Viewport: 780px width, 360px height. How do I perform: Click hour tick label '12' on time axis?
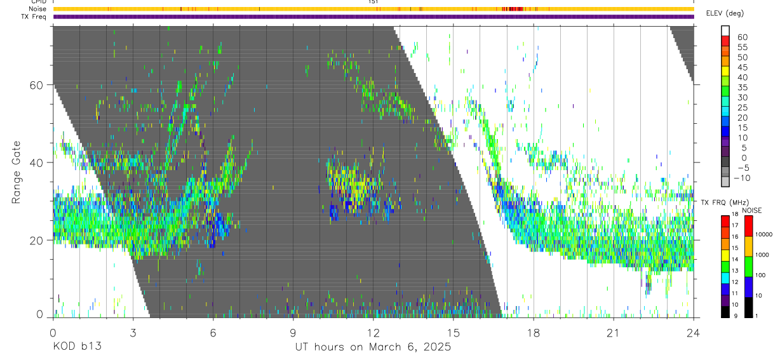373,332
